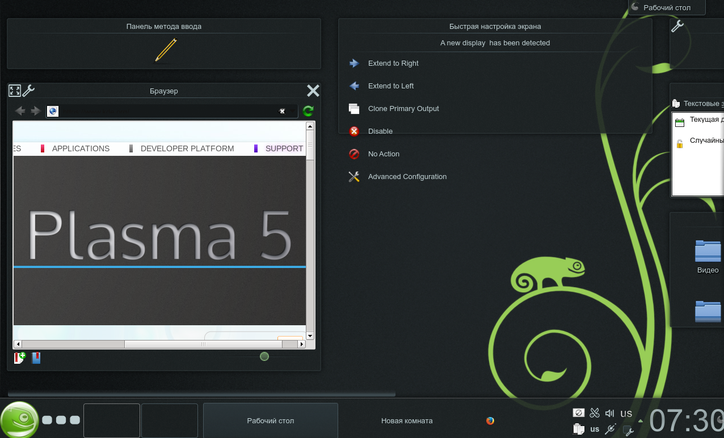
Task: Open the clipboard paste tray icon
Action: 578,429
